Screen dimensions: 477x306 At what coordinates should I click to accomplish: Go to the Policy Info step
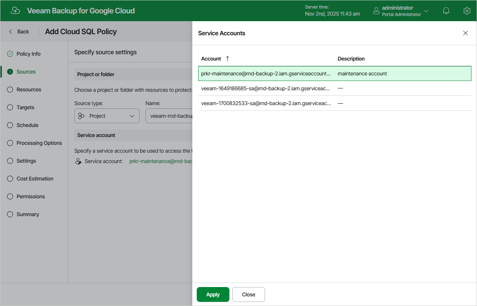point(29,54)
